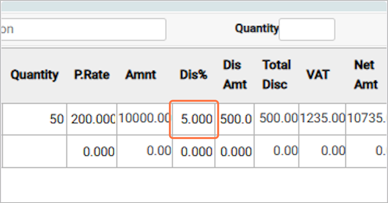Click the Amnt column header
The width and height of the screenshot is (388, 203).
141,75
